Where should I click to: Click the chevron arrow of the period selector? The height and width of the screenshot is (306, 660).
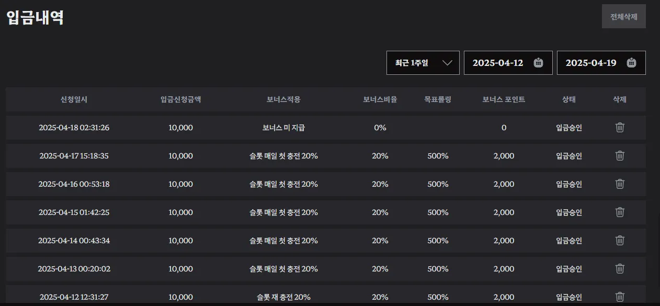coord(447,63)
